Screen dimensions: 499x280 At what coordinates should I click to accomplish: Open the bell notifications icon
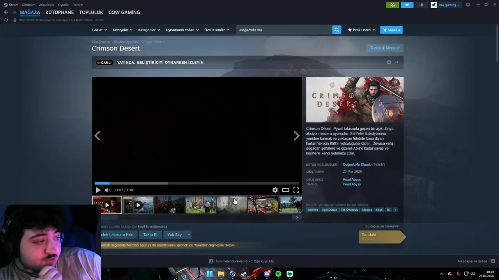click(421, 5)
